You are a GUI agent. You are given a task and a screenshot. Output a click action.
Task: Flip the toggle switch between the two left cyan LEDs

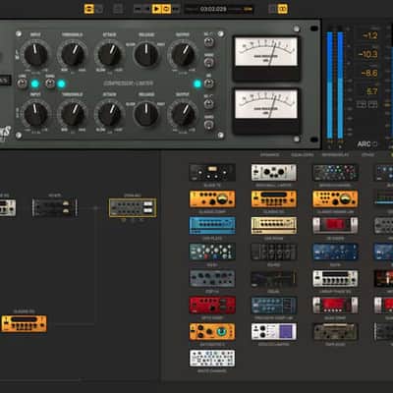click(50, 84)
